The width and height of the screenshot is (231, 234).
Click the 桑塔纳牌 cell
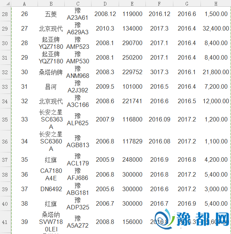(x=51, y=72)
